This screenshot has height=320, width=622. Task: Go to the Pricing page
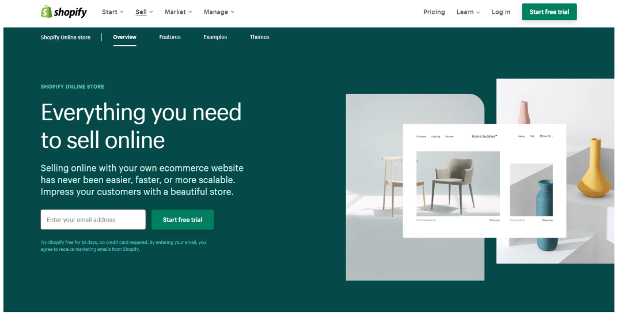coord(434,12)
